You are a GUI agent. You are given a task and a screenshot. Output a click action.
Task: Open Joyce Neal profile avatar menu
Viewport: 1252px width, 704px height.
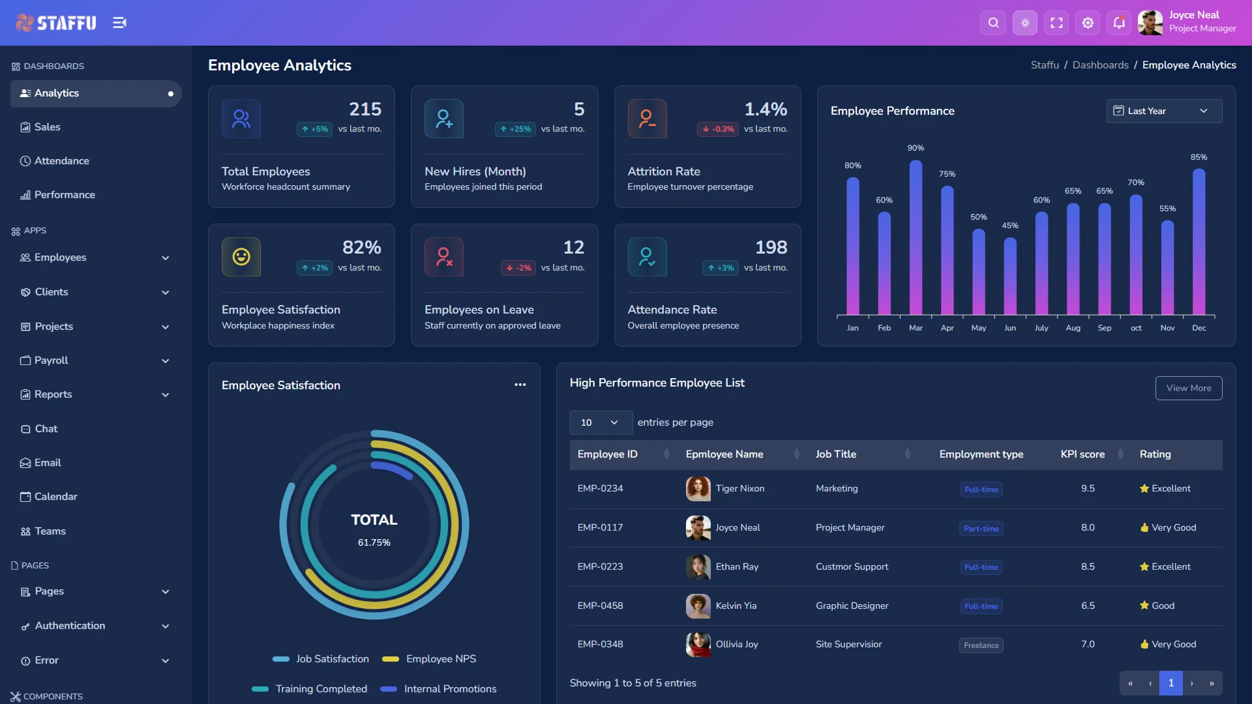pyautogui.click(x=1150, y=23)
